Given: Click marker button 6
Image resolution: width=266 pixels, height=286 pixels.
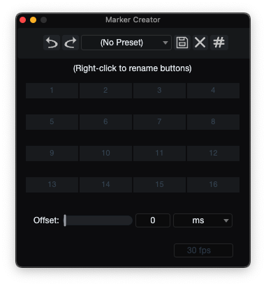Looking at the screenshot, I should point(105,122).
